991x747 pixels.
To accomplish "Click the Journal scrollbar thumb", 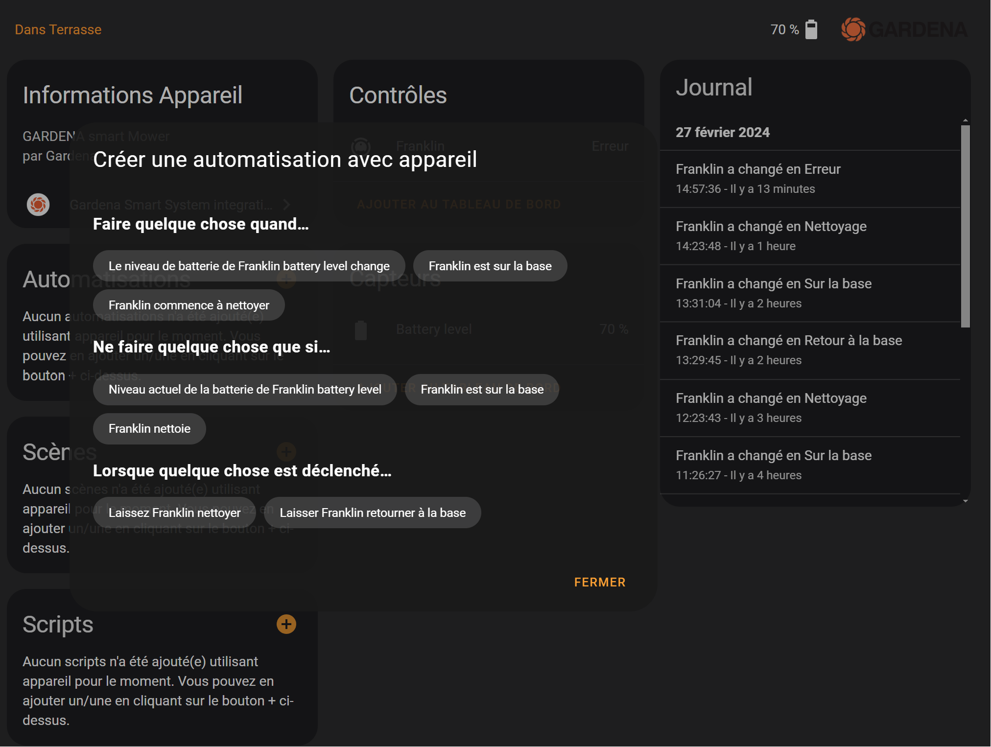I will [x=965, y=226].
